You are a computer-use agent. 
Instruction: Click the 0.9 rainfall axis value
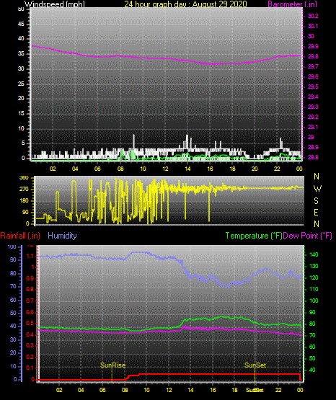tap(30, 278)
